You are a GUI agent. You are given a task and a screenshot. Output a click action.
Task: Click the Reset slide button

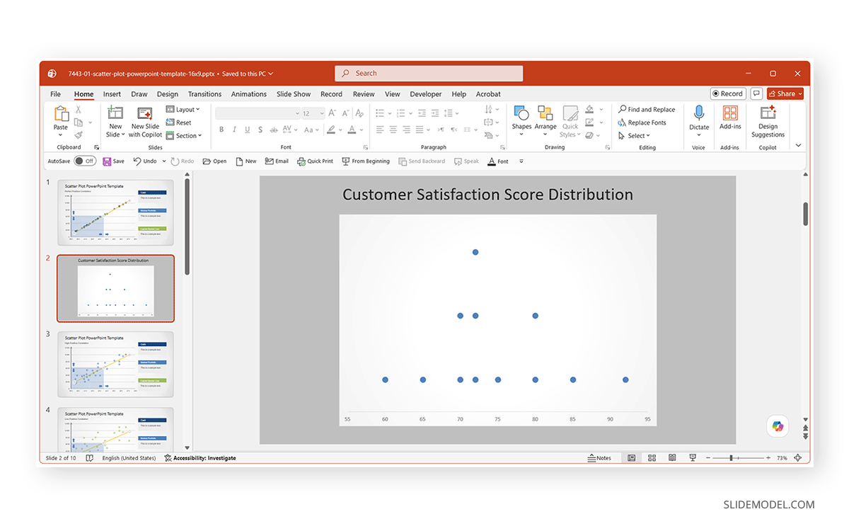(179, 122)
